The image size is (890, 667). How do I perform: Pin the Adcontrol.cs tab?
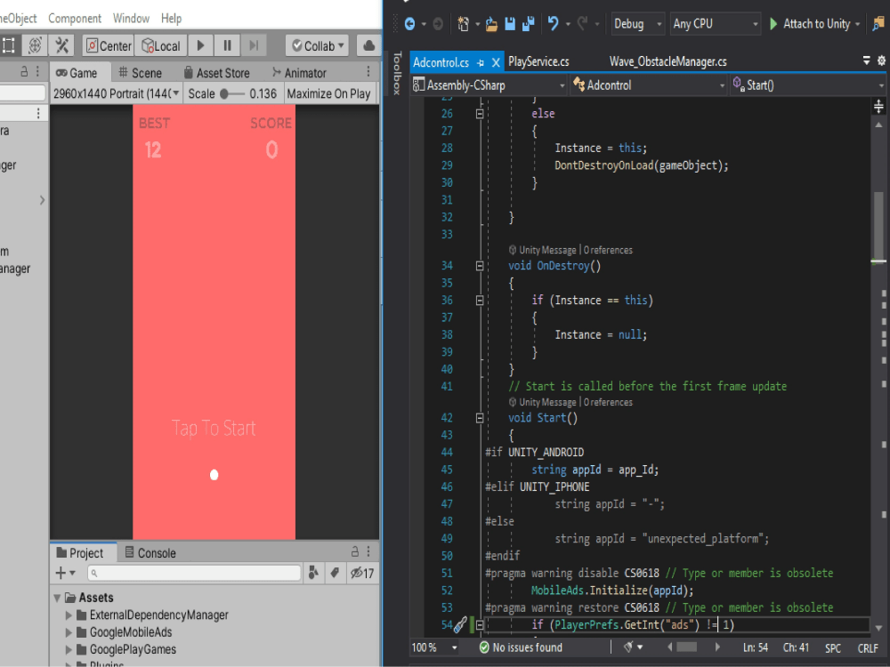coord(481,62)
